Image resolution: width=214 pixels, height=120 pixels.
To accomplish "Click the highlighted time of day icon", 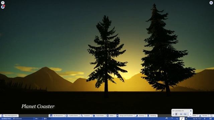I will (182, 119).
